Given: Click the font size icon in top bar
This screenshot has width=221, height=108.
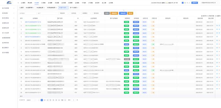Looking at the screenshot, I should click(187, 3).
